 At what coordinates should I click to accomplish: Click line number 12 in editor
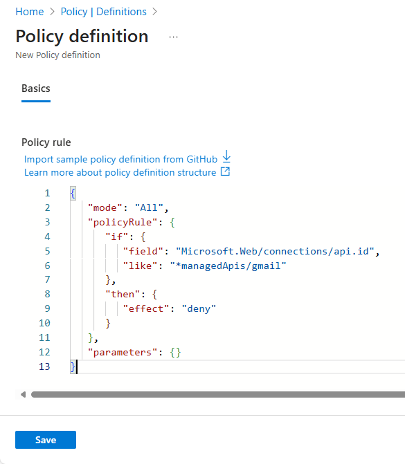click(x=44, y=352)
